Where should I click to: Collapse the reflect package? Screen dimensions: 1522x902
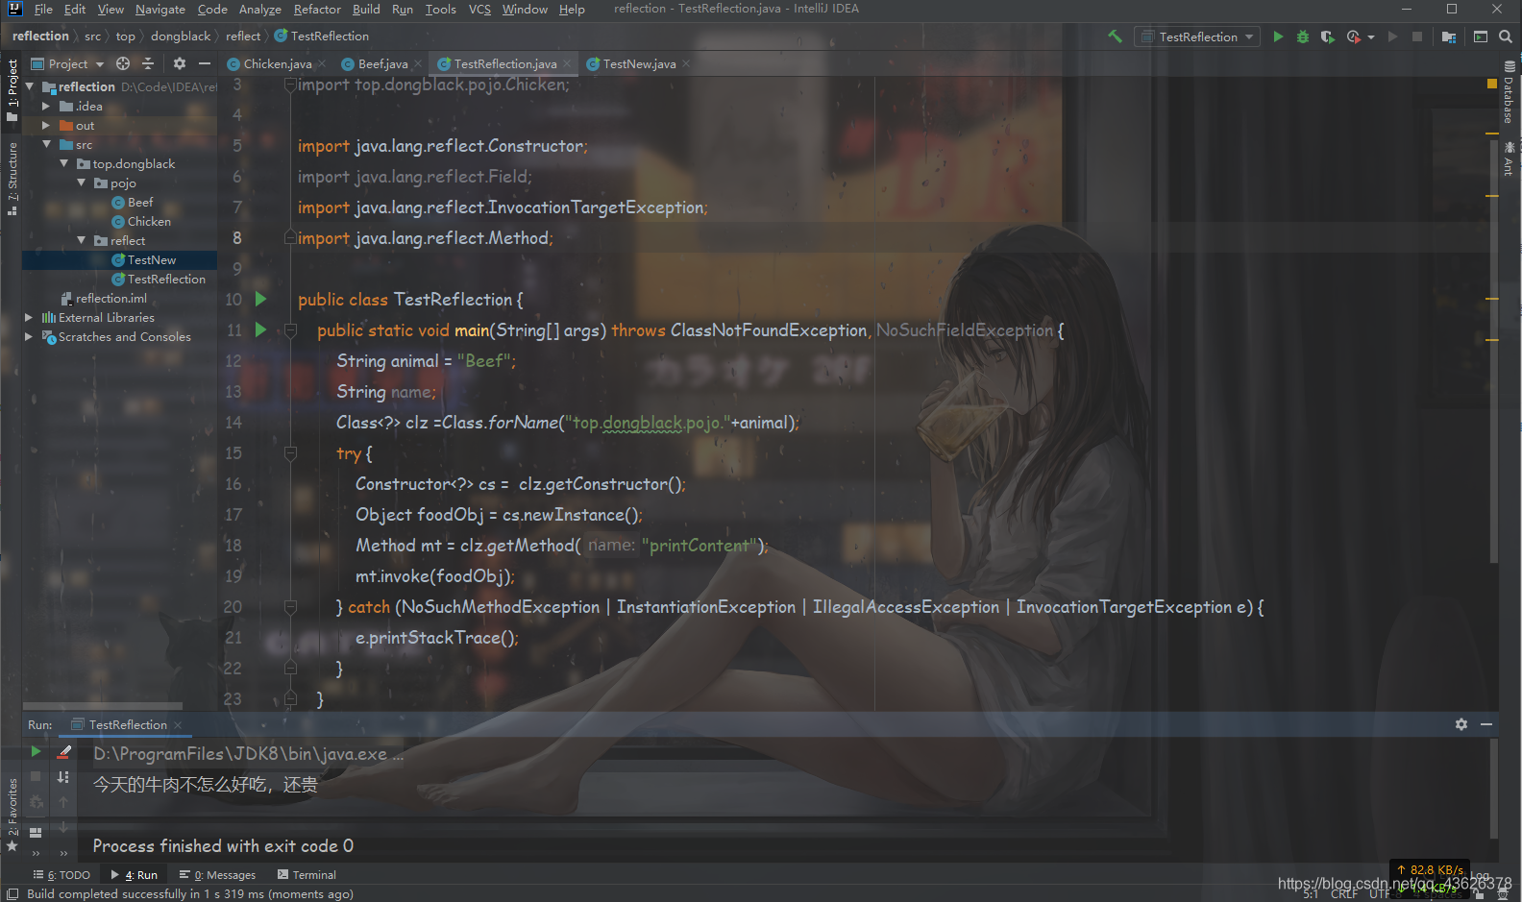[82, 240]
